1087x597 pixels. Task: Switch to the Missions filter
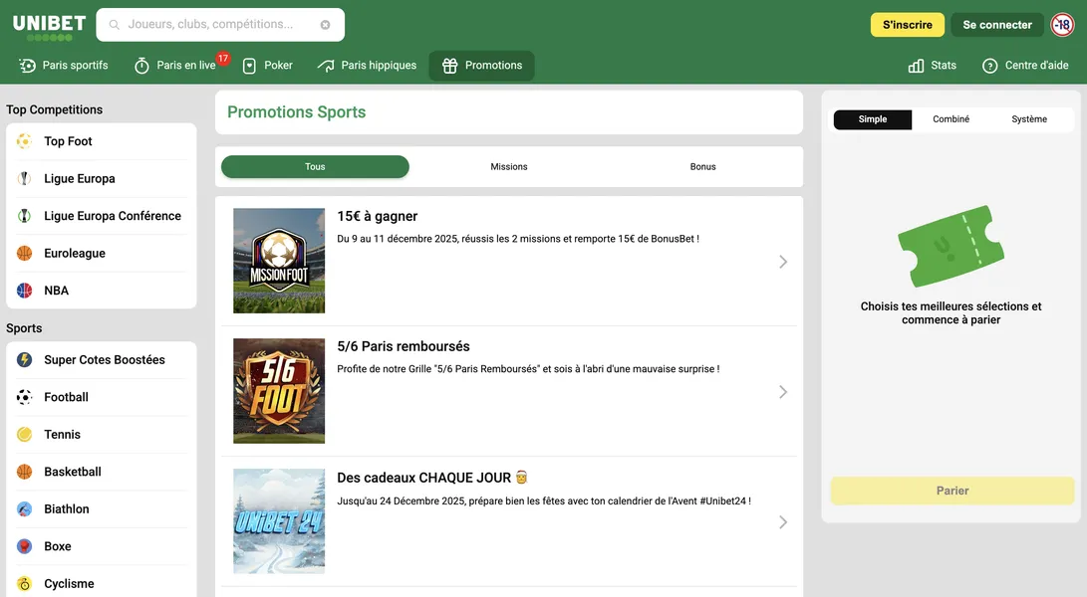508,166
